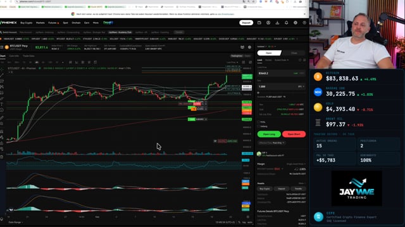This screenshot has height=227, width=405.
Task: Click the NDX icon in price widget
Action: coord(318,92)
